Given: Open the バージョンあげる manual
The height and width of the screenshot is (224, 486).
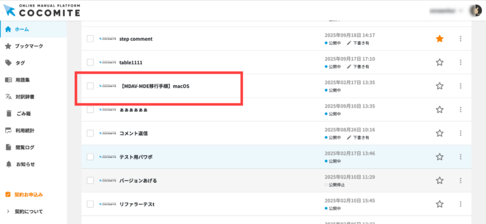Looking at the screenshot, I should (138, 181).
